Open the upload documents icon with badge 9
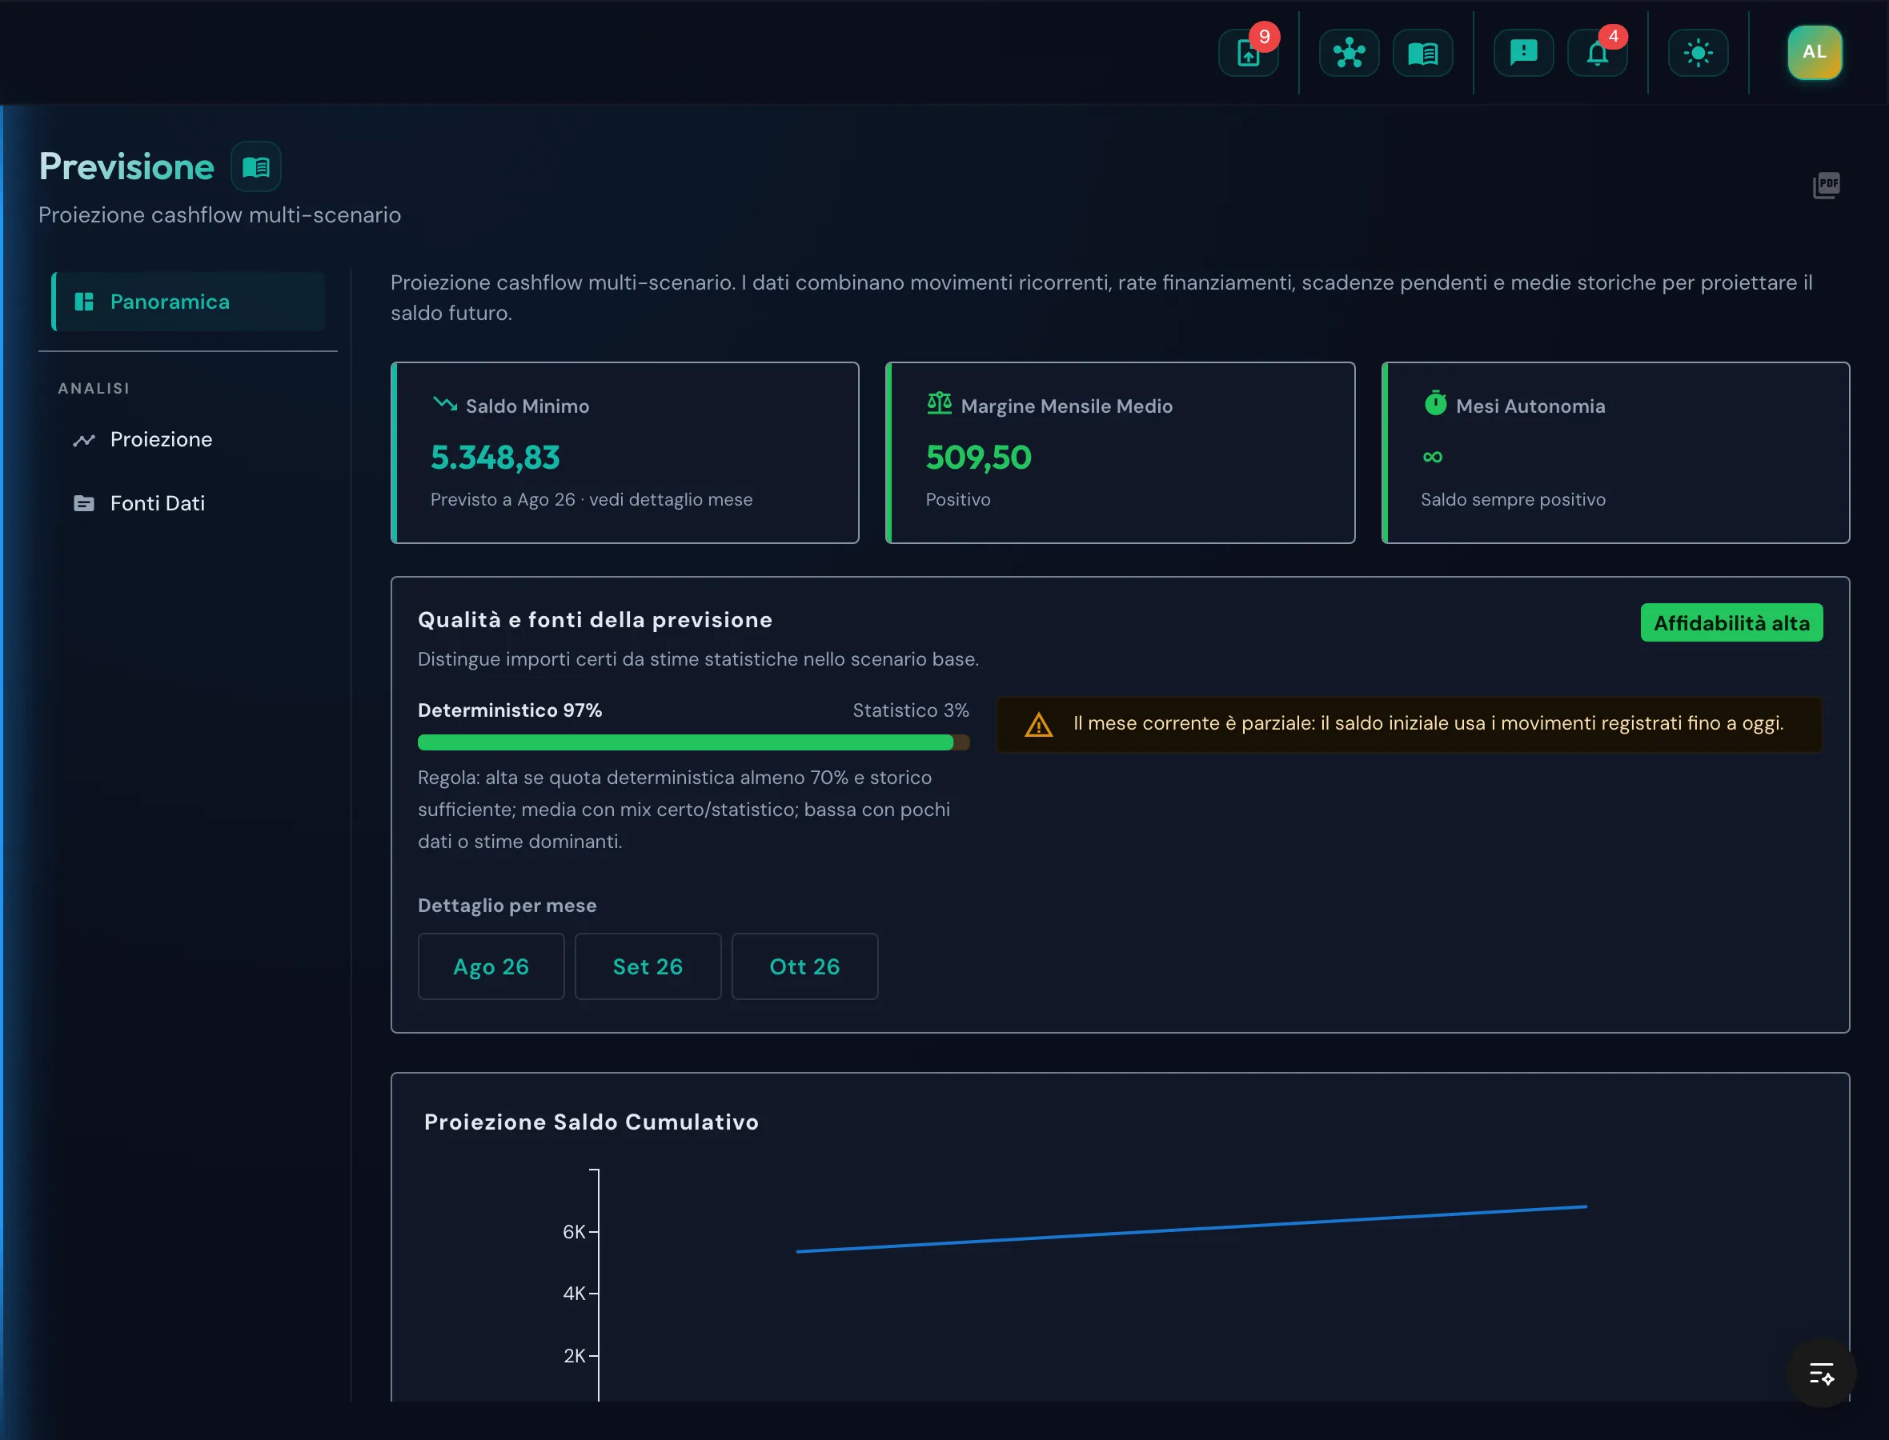Image resolution: width=1889 pixels, height=1440 pixels. [1248, 53]
